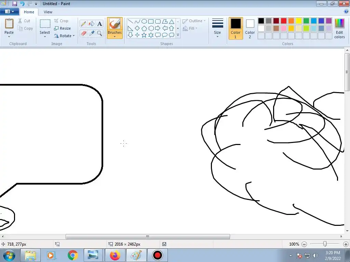Pick the red color swatch
Image resolution: width=350 pixels, height=262 pixels.
pyautogui.click(x=284, y=21)
